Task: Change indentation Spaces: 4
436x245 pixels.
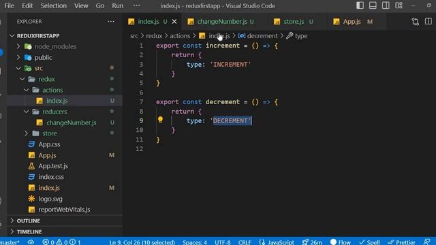Action: 195,242
